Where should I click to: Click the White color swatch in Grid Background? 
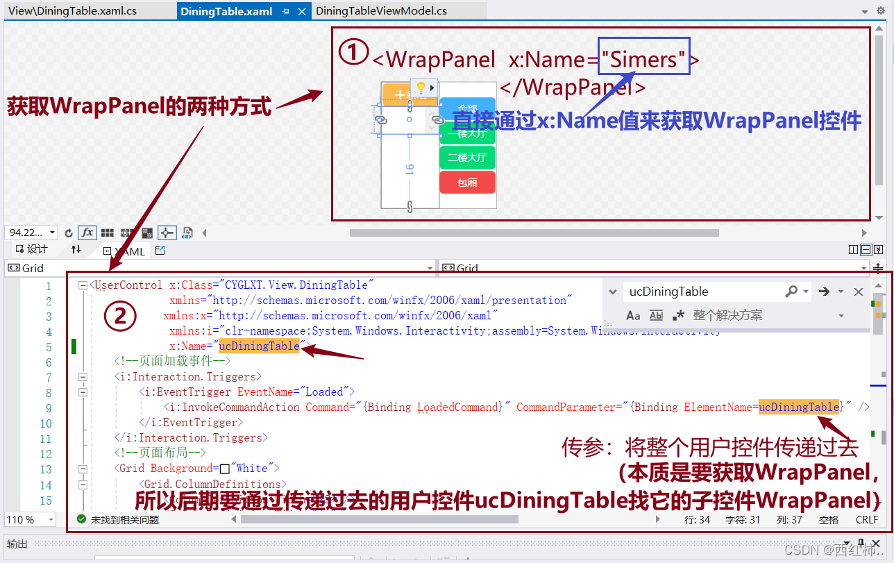224,469
